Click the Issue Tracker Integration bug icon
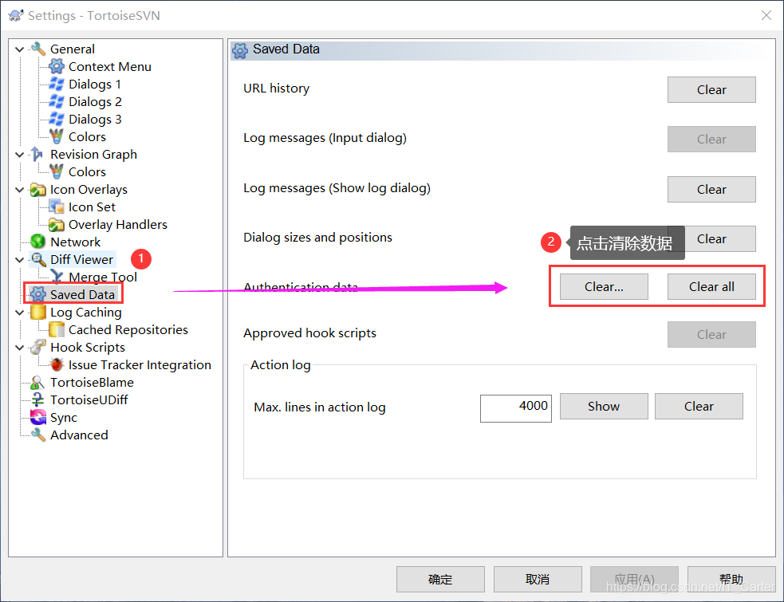 pyautogui.click(x=57, y=364)
